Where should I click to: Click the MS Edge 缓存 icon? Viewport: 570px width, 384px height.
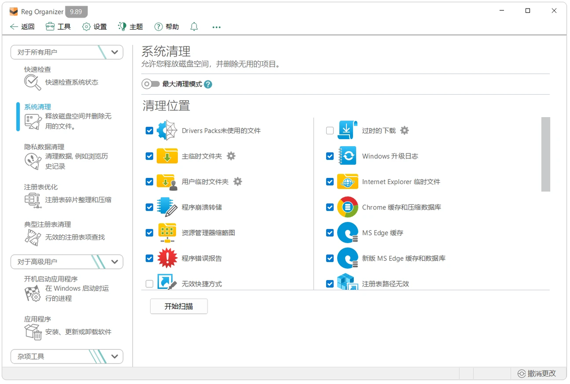347,232
